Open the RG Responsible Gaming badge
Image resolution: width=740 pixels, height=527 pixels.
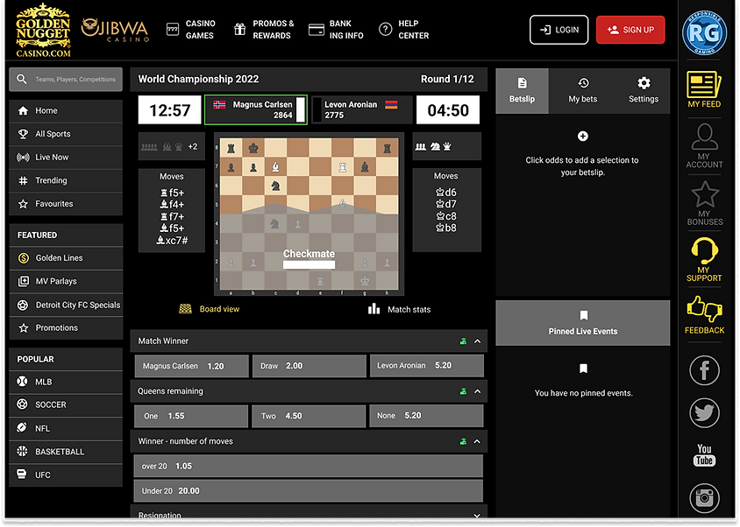point(704,32)
